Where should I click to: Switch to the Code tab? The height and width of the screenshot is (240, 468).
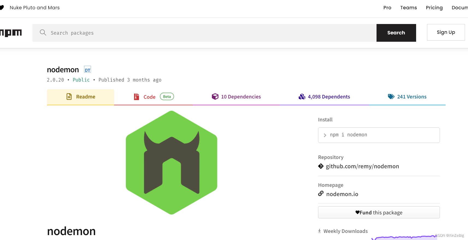[x=153, y=97]
